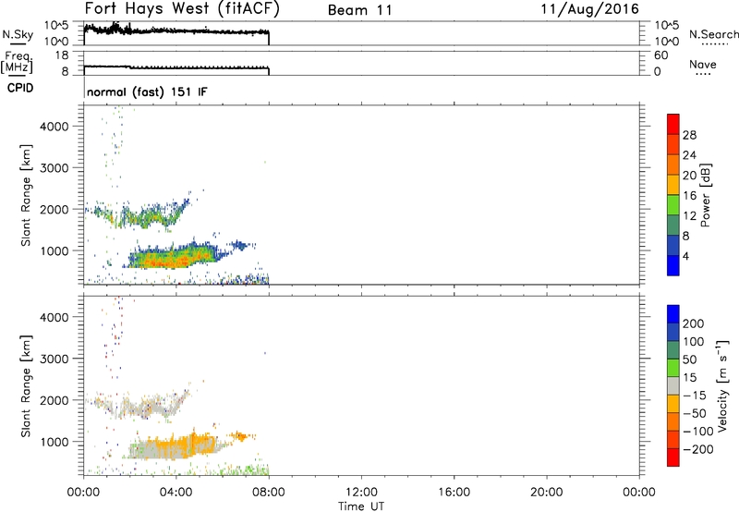This screenshot has height=512, width=739.
Task: Click the "04:00" time tick label
Action: coord(176,493)
